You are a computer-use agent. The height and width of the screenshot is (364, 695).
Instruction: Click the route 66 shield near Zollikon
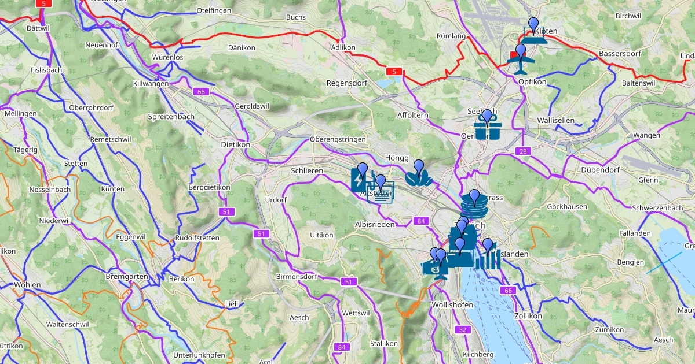pos(509,290)
